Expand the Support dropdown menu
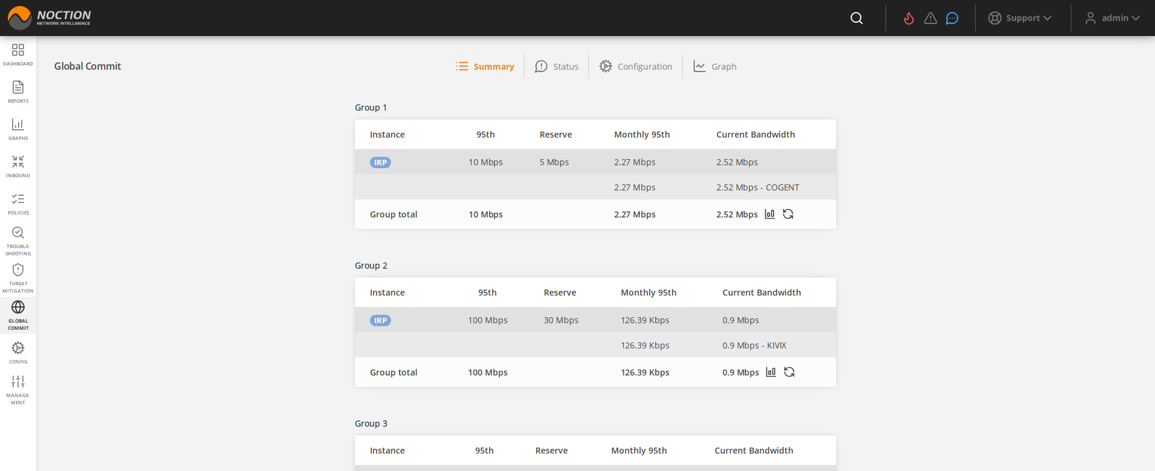1155x471 pixels. pos(1020,18)
